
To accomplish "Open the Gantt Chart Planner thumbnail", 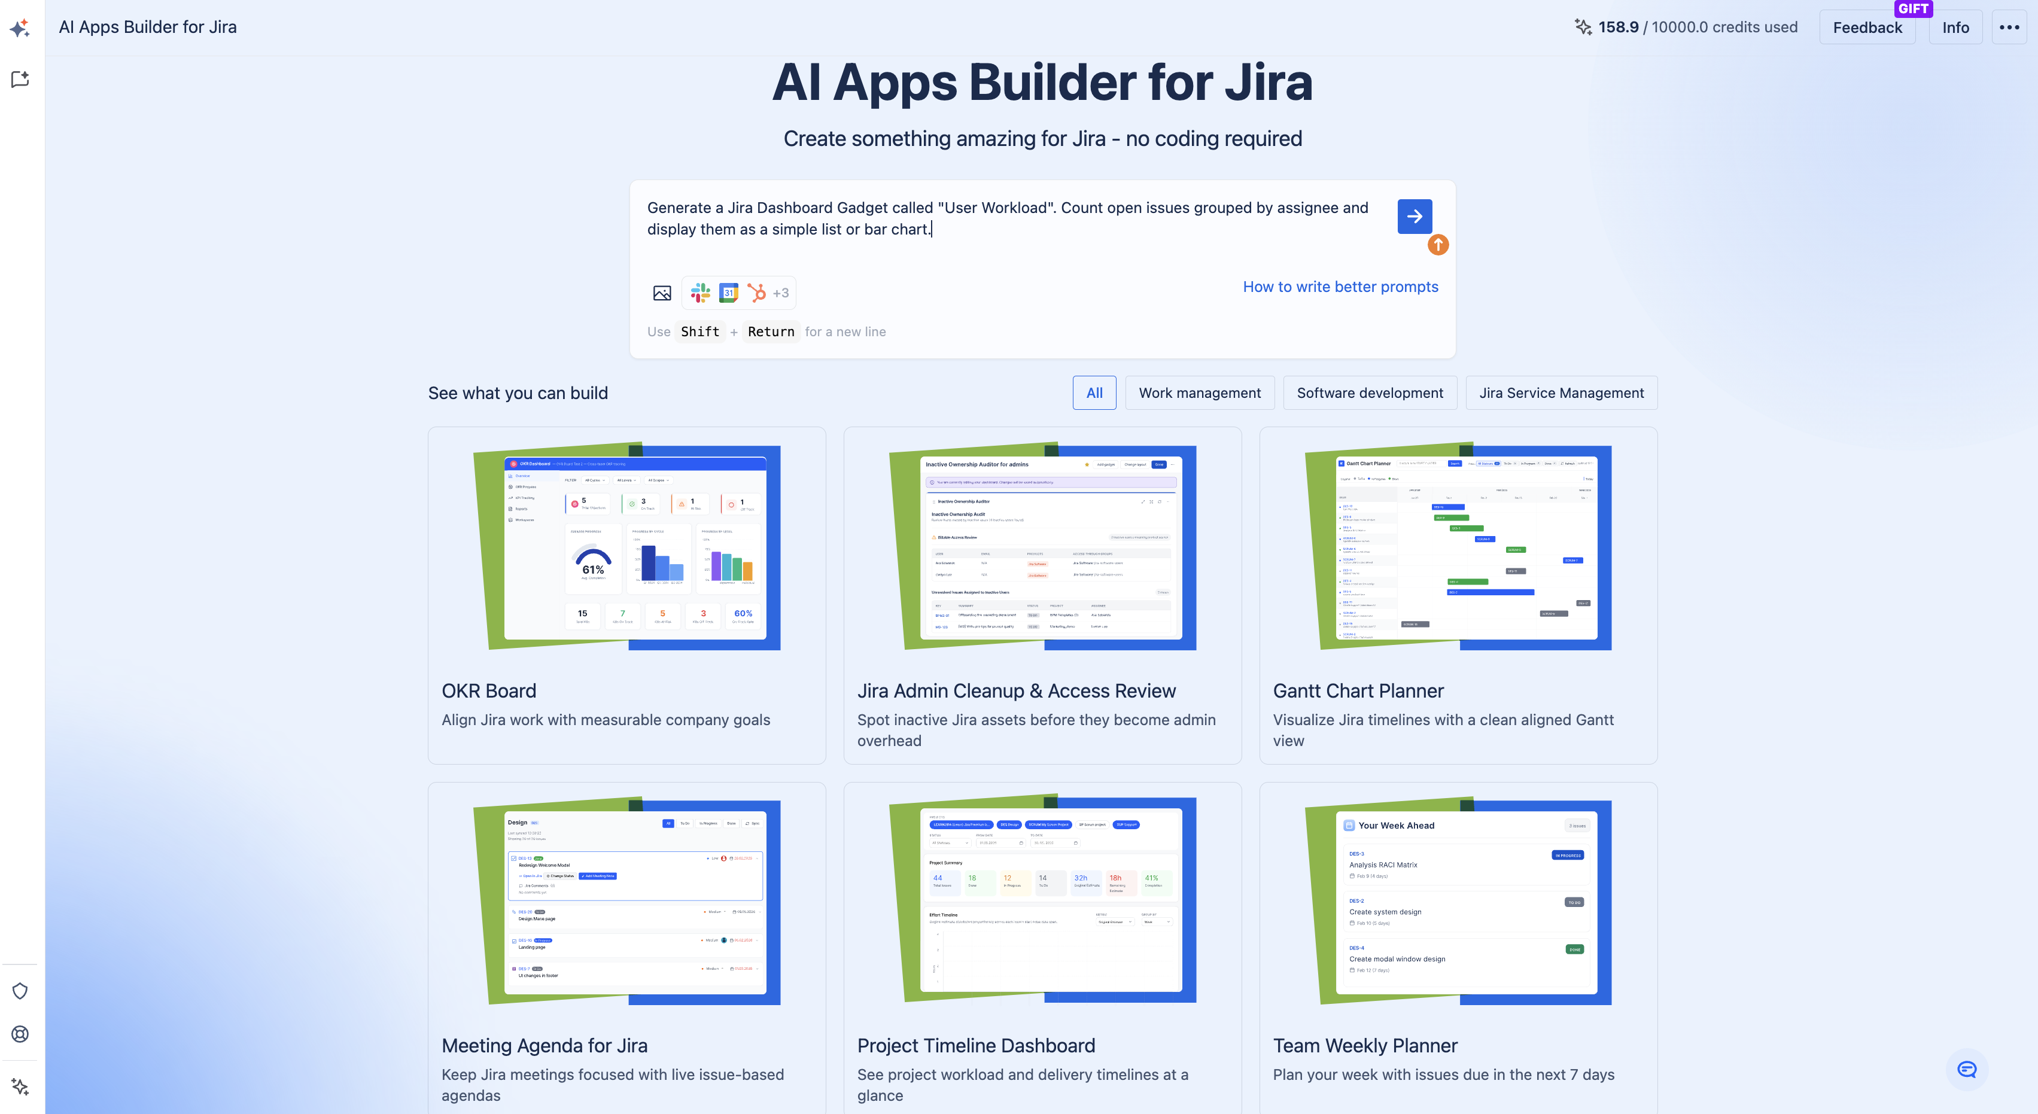I will 1458,547.
